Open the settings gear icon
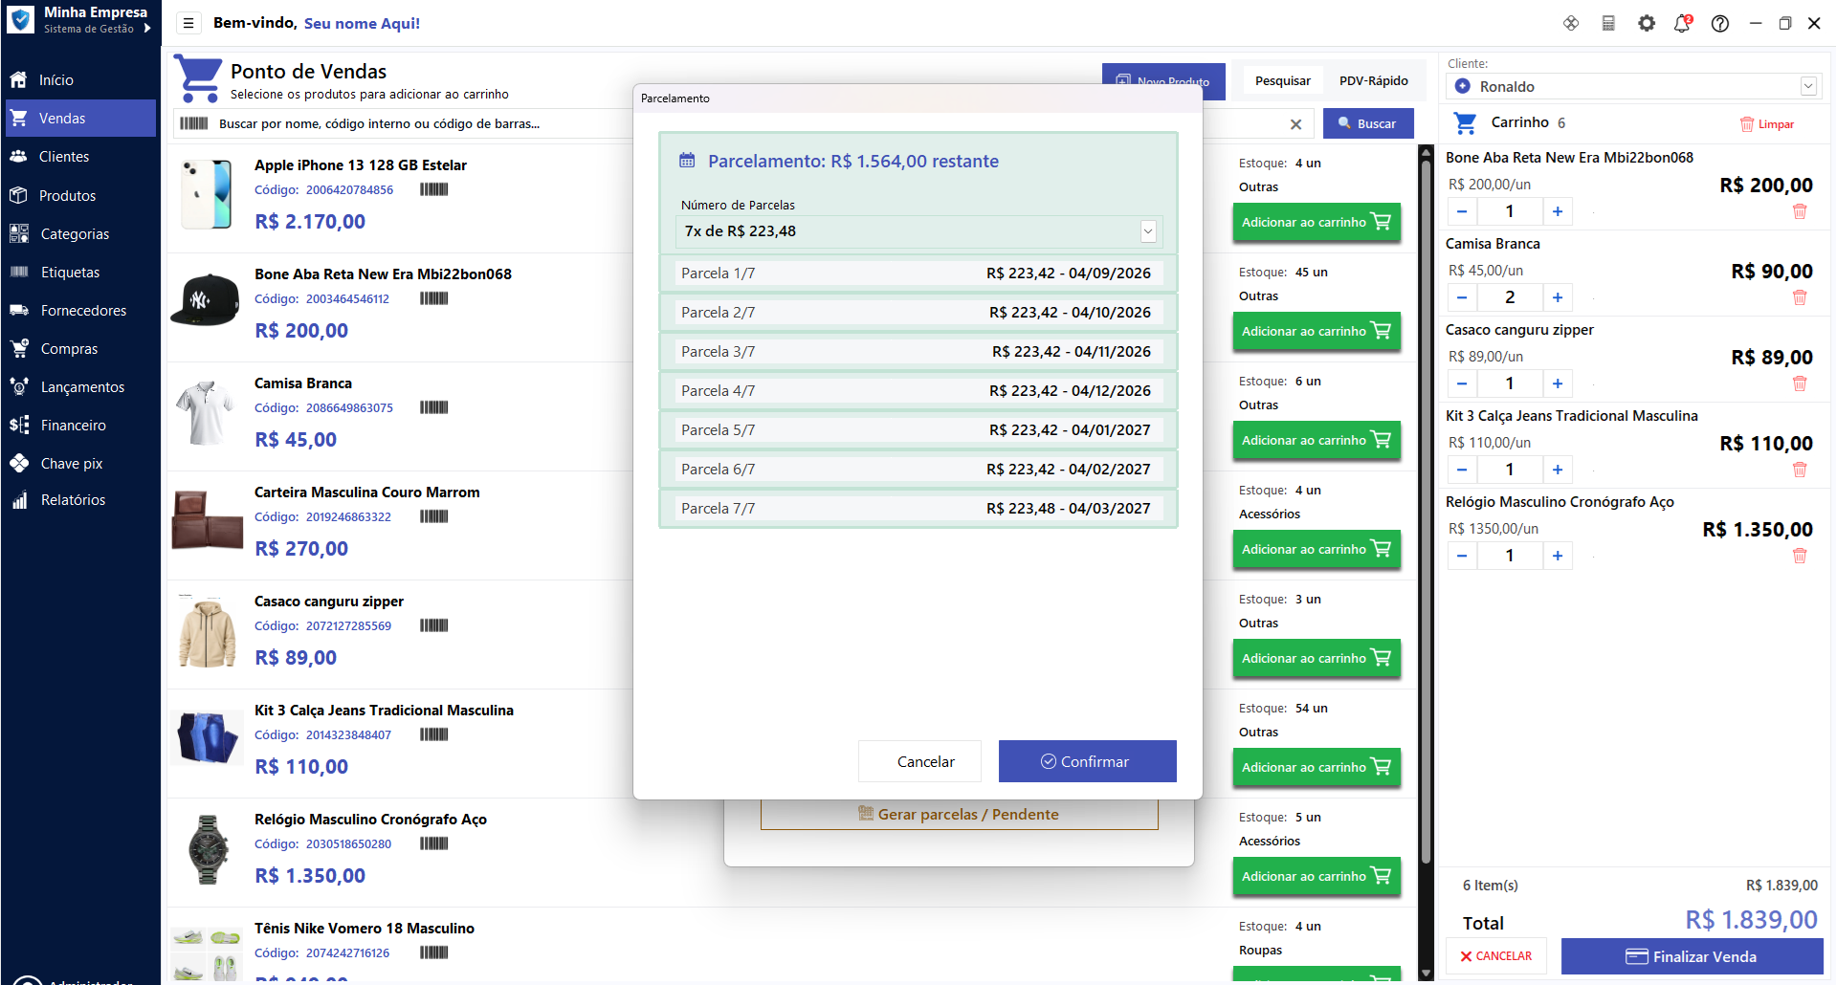 1646,23
